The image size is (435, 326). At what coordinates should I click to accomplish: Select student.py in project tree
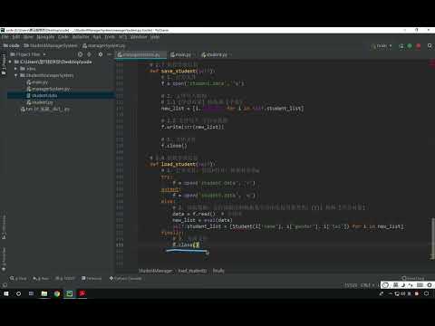tap(40, 102)
